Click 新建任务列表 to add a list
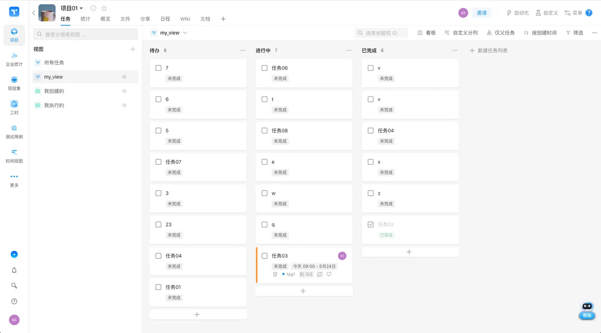This screenshot has width=601, height=333. click(489, 51)
